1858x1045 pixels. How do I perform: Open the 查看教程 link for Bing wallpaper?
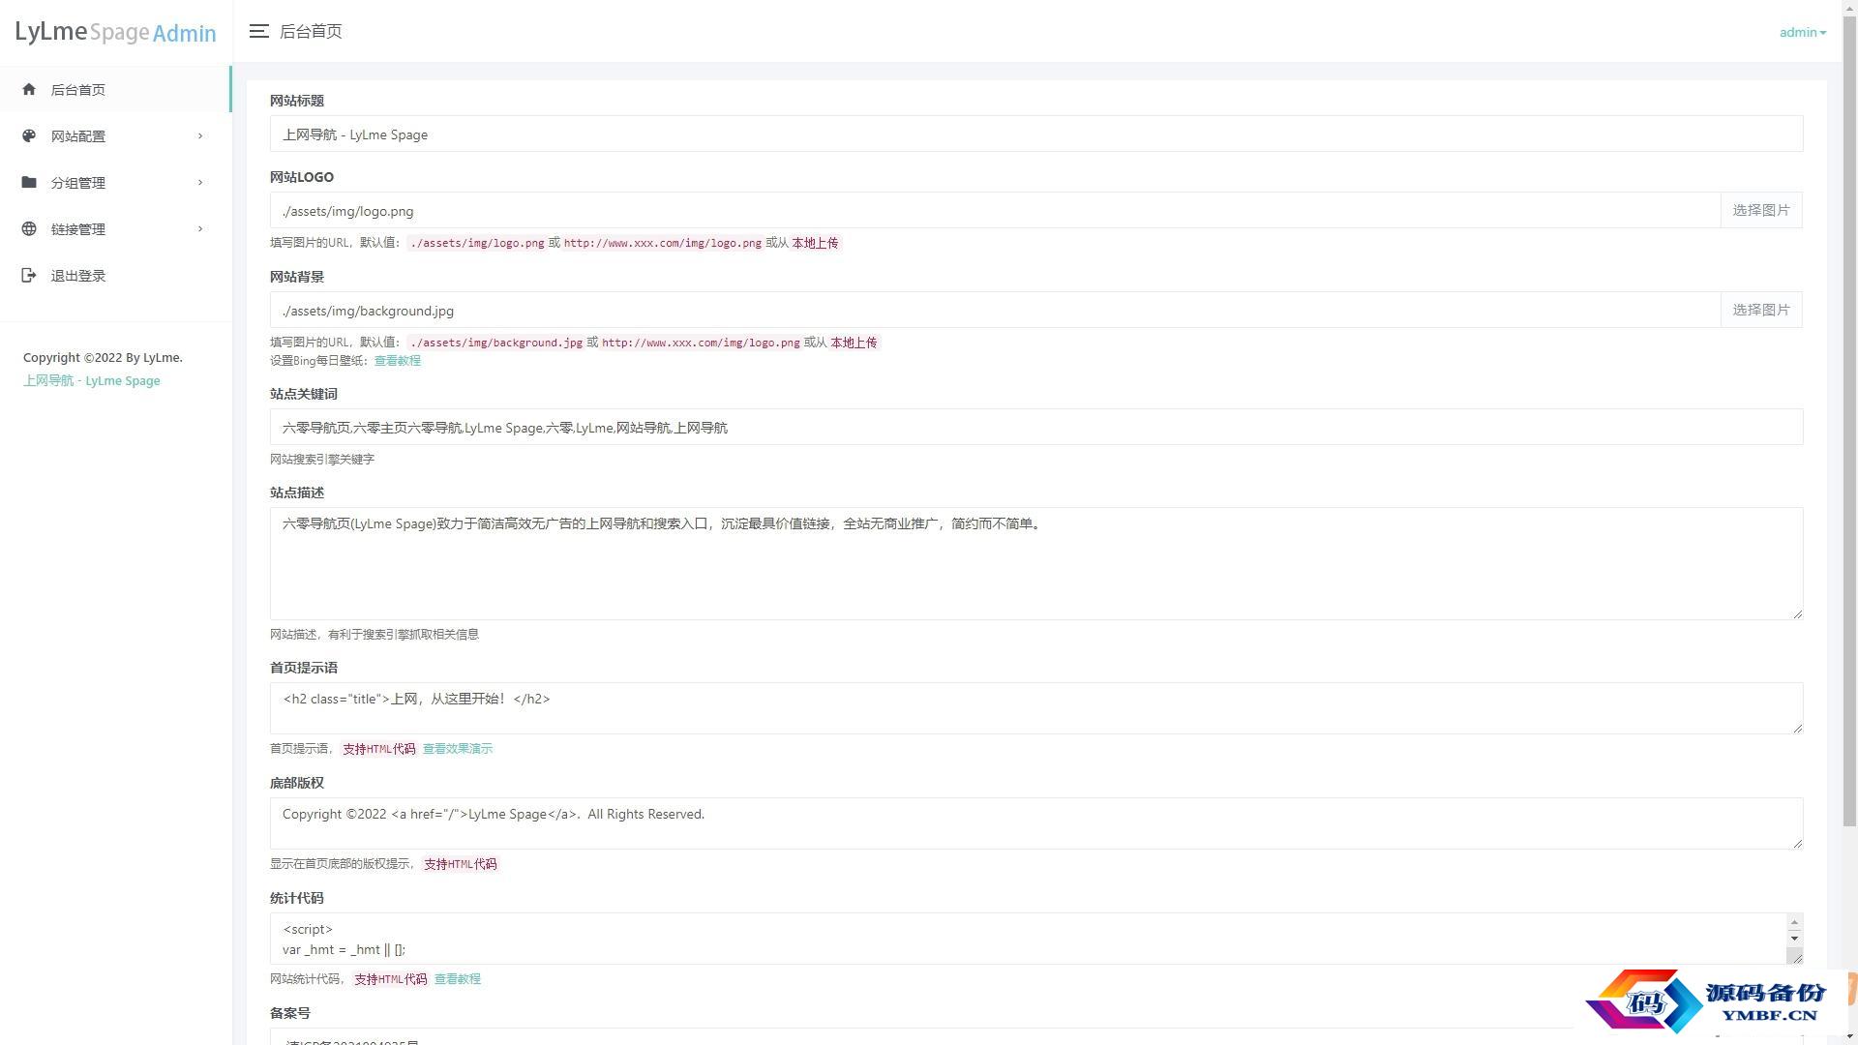click(x=397, y=360)
